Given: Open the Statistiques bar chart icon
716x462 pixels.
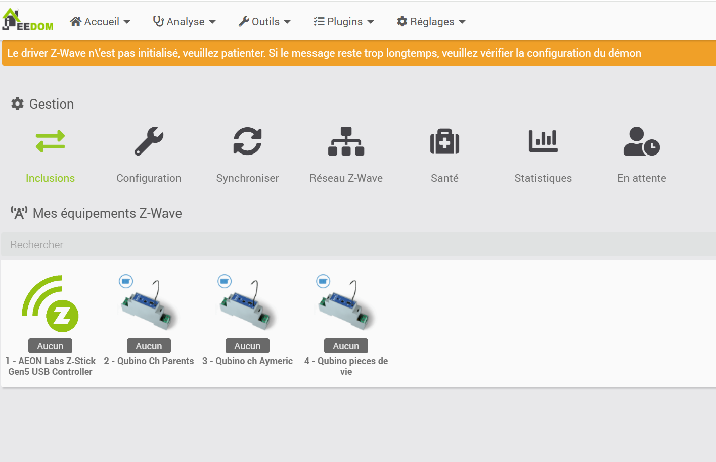Looking at the screenshot, I should pos(543,141).
